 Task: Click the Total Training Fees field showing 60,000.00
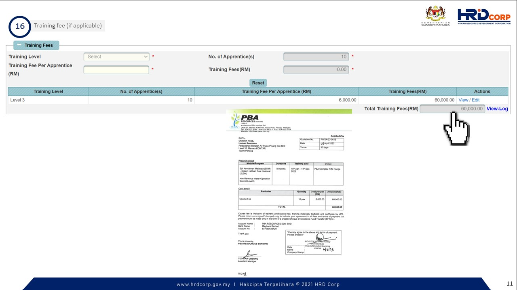click(x=452, y=109)
